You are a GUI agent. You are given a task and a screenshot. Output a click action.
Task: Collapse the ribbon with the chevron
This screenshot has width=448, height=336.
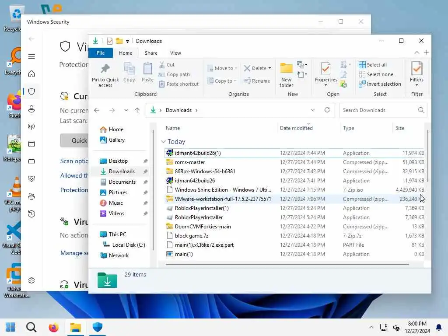(x=417, y=52)
